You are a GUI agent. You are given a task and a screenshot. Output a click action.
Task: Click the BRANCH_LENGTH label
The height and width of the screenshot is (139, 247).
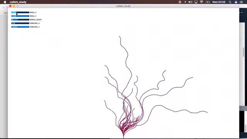[x=36, y=20]
